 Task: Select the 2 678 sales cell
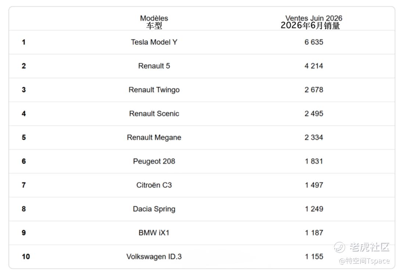click(x=314, y=90)
